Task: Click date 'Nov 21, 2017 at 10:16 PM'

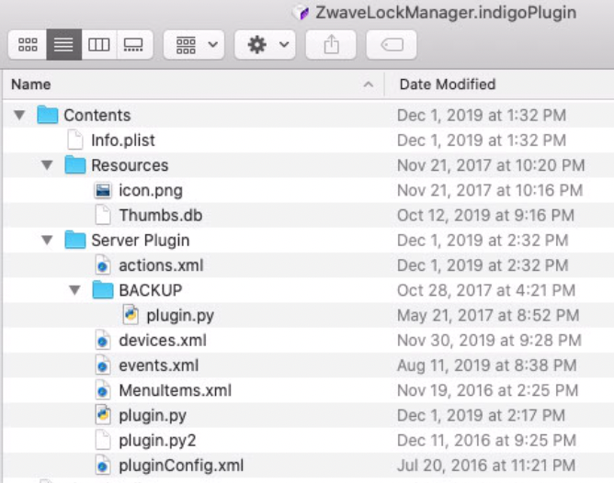Action: pyautogui.click(x=490, y=190)
